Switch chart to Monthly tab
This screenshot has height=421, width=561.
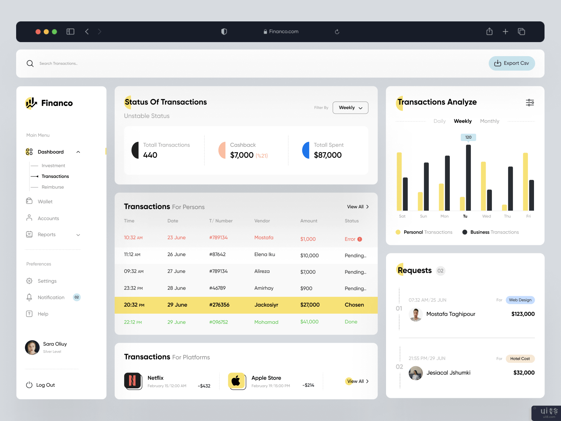[489, 121]
